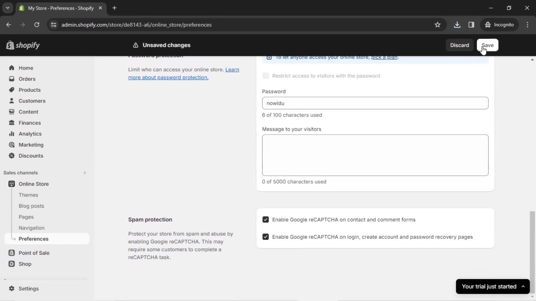Click Save unsaved changes button

(x=488, y=45)
